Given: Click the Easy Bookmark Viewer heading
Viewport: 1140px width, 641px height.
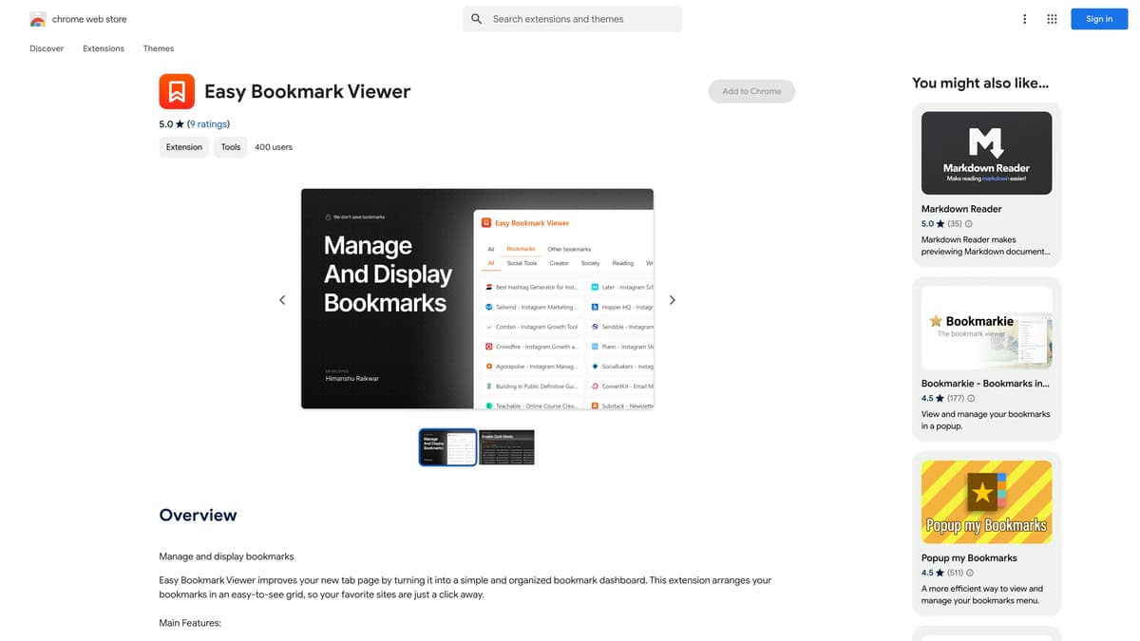Looking at the screenshot, I should pyautogui.click(x=308, y=92).
